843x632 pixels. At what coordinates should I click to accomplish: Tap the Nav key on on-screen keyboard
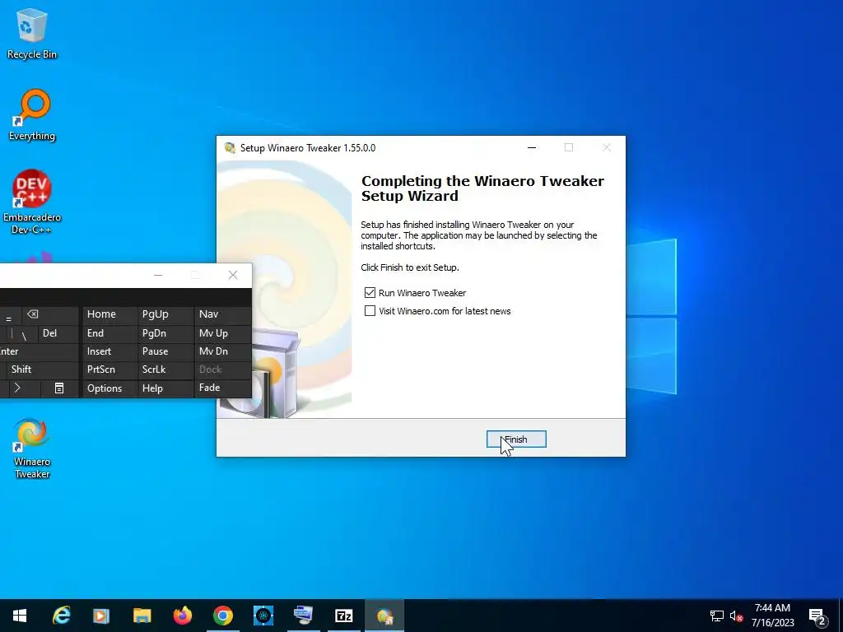click(222, 314)
